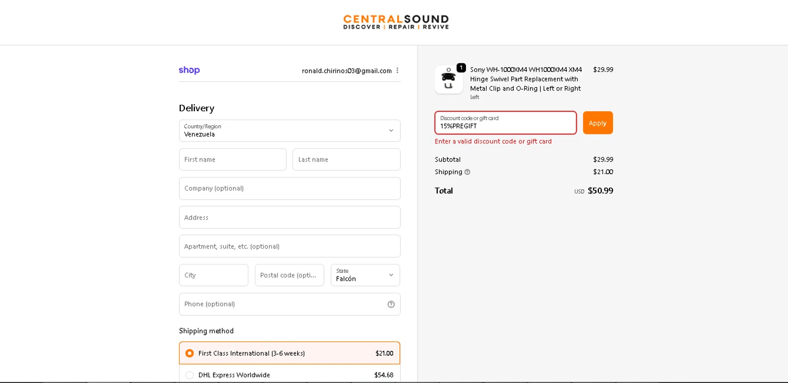Click the product variant 'Left' text

(474, 97)
